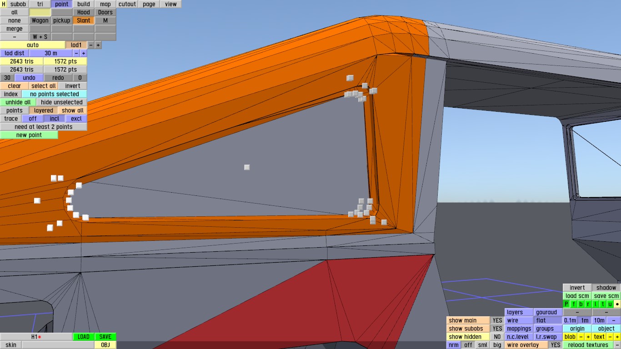This screenshot has height=349, width=621.
Task: Select the orange Slant layer button
Action: 84,20
